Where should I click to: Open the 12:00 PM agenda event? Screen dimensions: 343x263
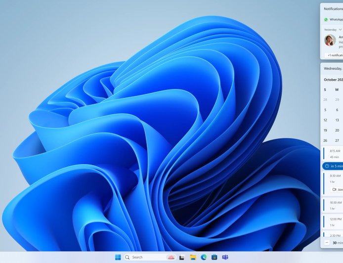333,222
